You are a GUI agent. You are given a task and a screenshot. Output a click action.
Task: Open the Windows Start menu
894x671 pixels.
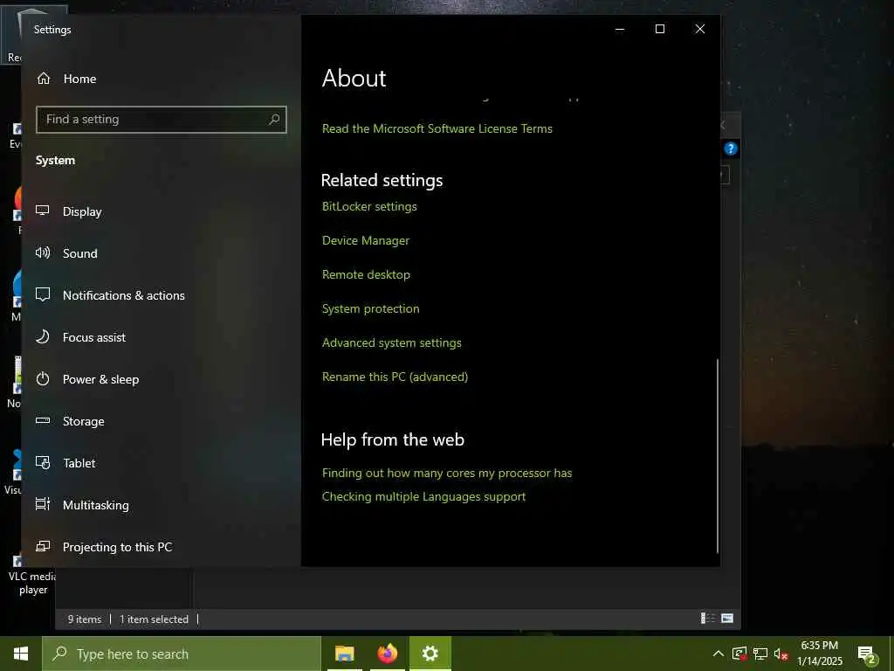[x=21, y=654]
